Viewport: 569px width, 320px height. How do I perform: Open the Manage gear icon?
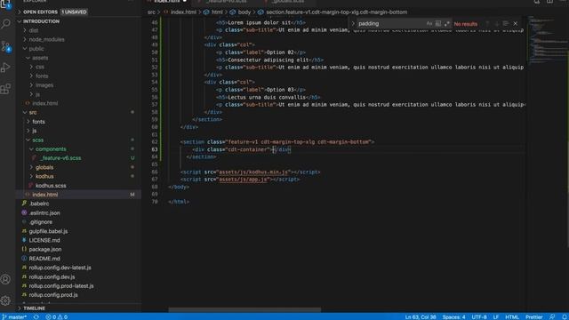(6, 300)
